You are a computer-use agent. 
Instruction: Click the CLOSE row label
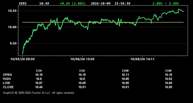[x=8, y=87]
